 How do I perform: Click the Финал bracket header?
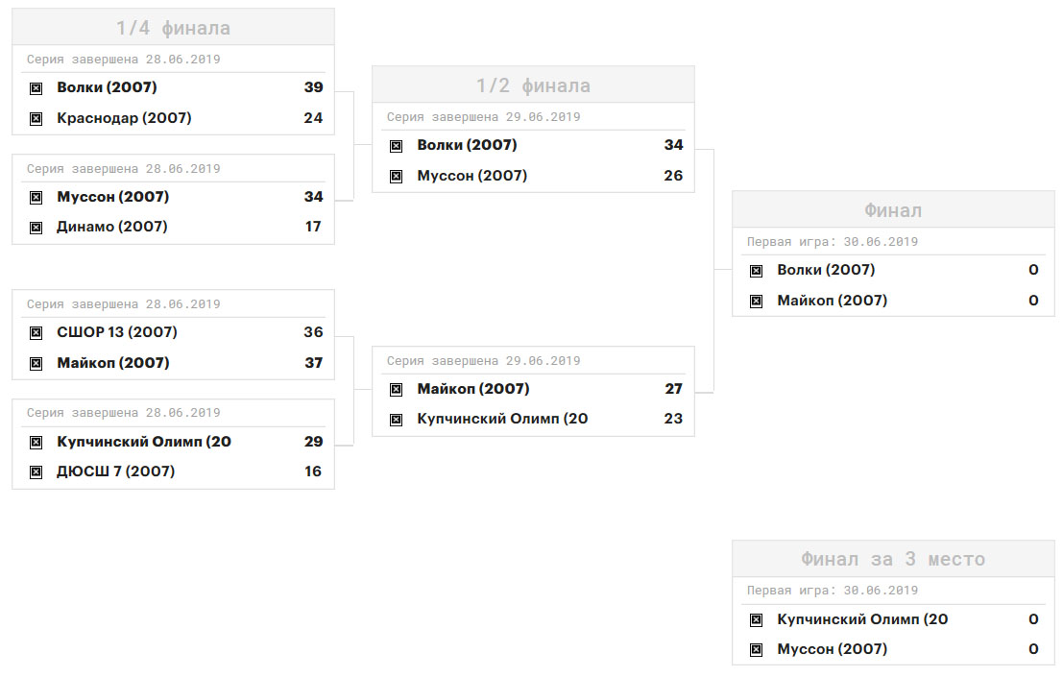click(894, 210)
